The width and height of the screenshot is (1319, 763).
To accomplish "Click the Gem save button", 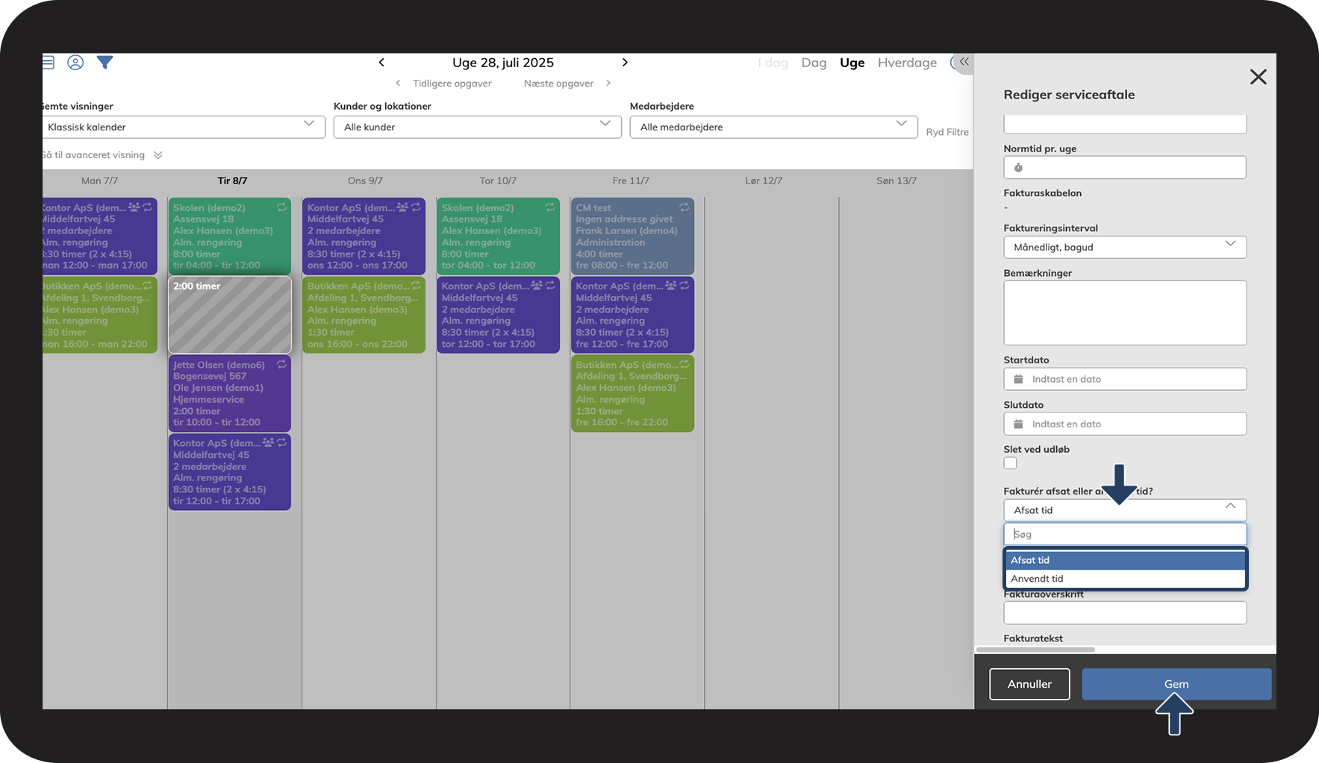I will click(x=1176, y=684).
